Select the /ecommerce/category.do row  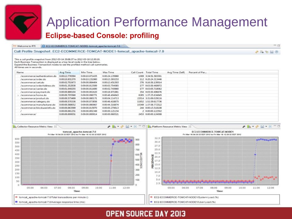tap(147, 102)
